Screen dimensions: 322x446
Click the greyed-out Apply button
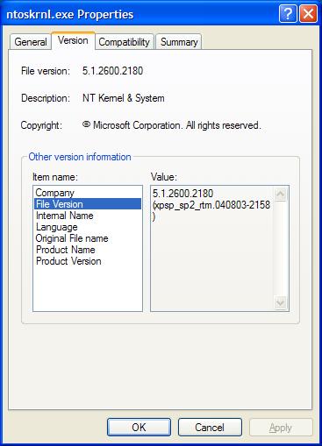coord(281,428)
